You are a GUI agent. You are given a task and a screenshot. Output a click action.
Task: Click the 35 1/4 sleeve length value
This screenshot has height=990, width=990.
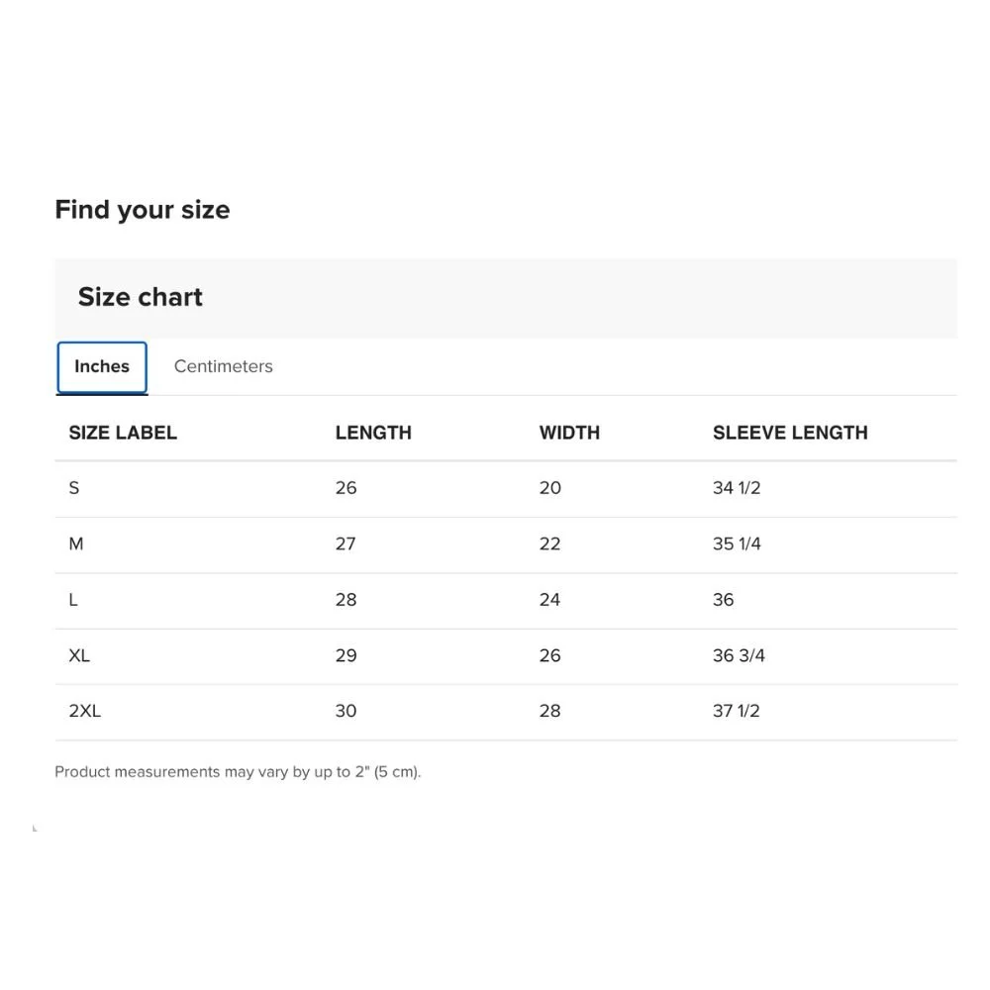[x=737, y=544]
